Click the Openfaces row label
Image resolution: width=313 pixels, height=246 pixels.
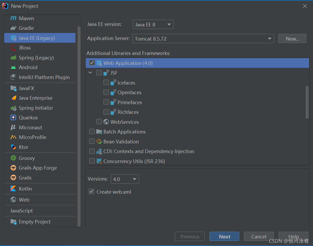coord(129,93)
